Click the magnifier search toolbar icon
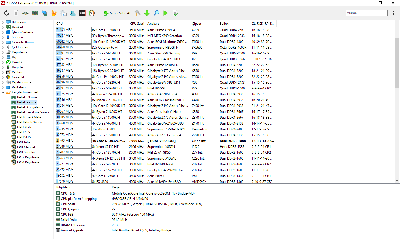 coord(156,13)
